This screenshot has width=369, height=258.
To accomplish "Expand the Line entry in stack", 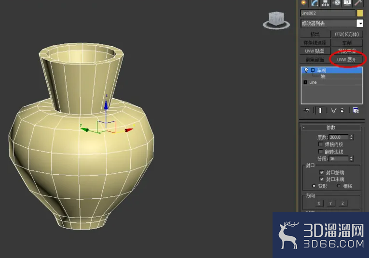I will point(305,82).
